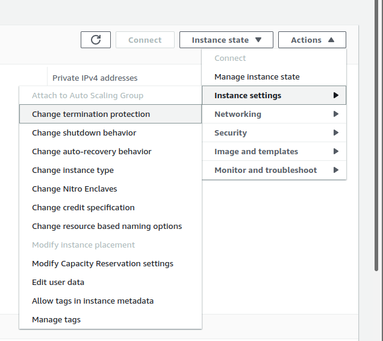Choose Change credit specification
This screenshot has height=341, width=383.
pyautogui.click(x=83, y=207)
